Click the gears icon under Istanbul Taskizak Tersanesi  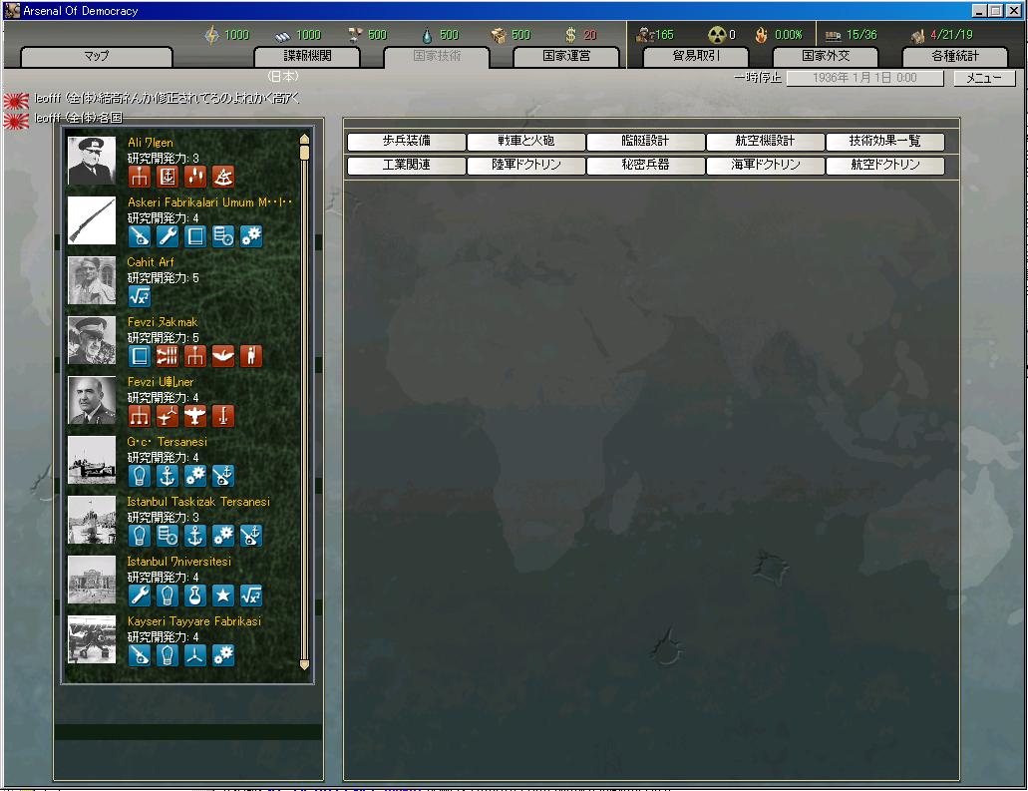223,536
